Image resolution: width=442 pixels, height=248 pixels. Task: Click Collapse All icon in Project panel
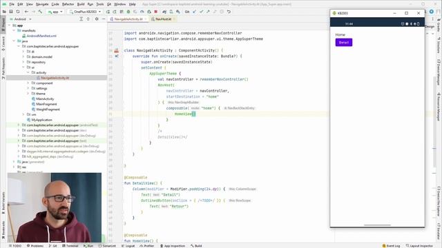point(88,19)
